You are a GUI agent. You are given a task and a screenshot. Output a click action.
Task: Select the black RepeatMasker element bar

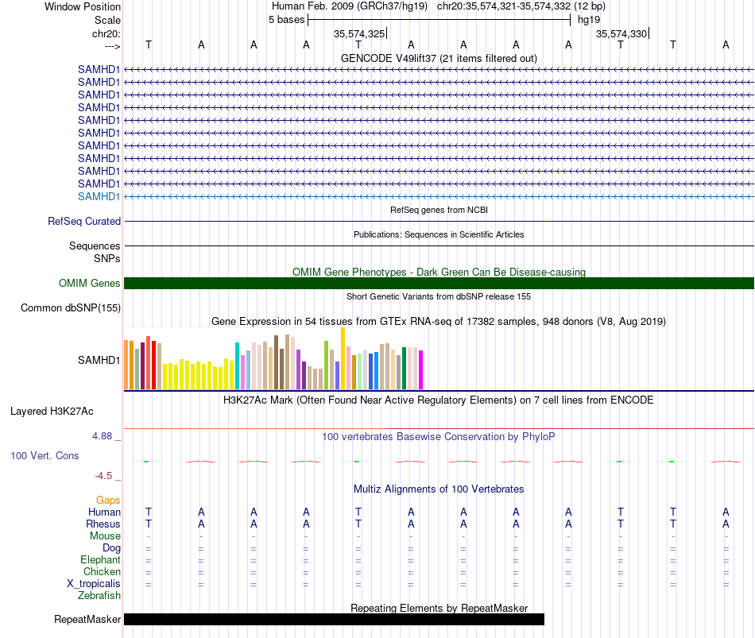pos(334,619)
